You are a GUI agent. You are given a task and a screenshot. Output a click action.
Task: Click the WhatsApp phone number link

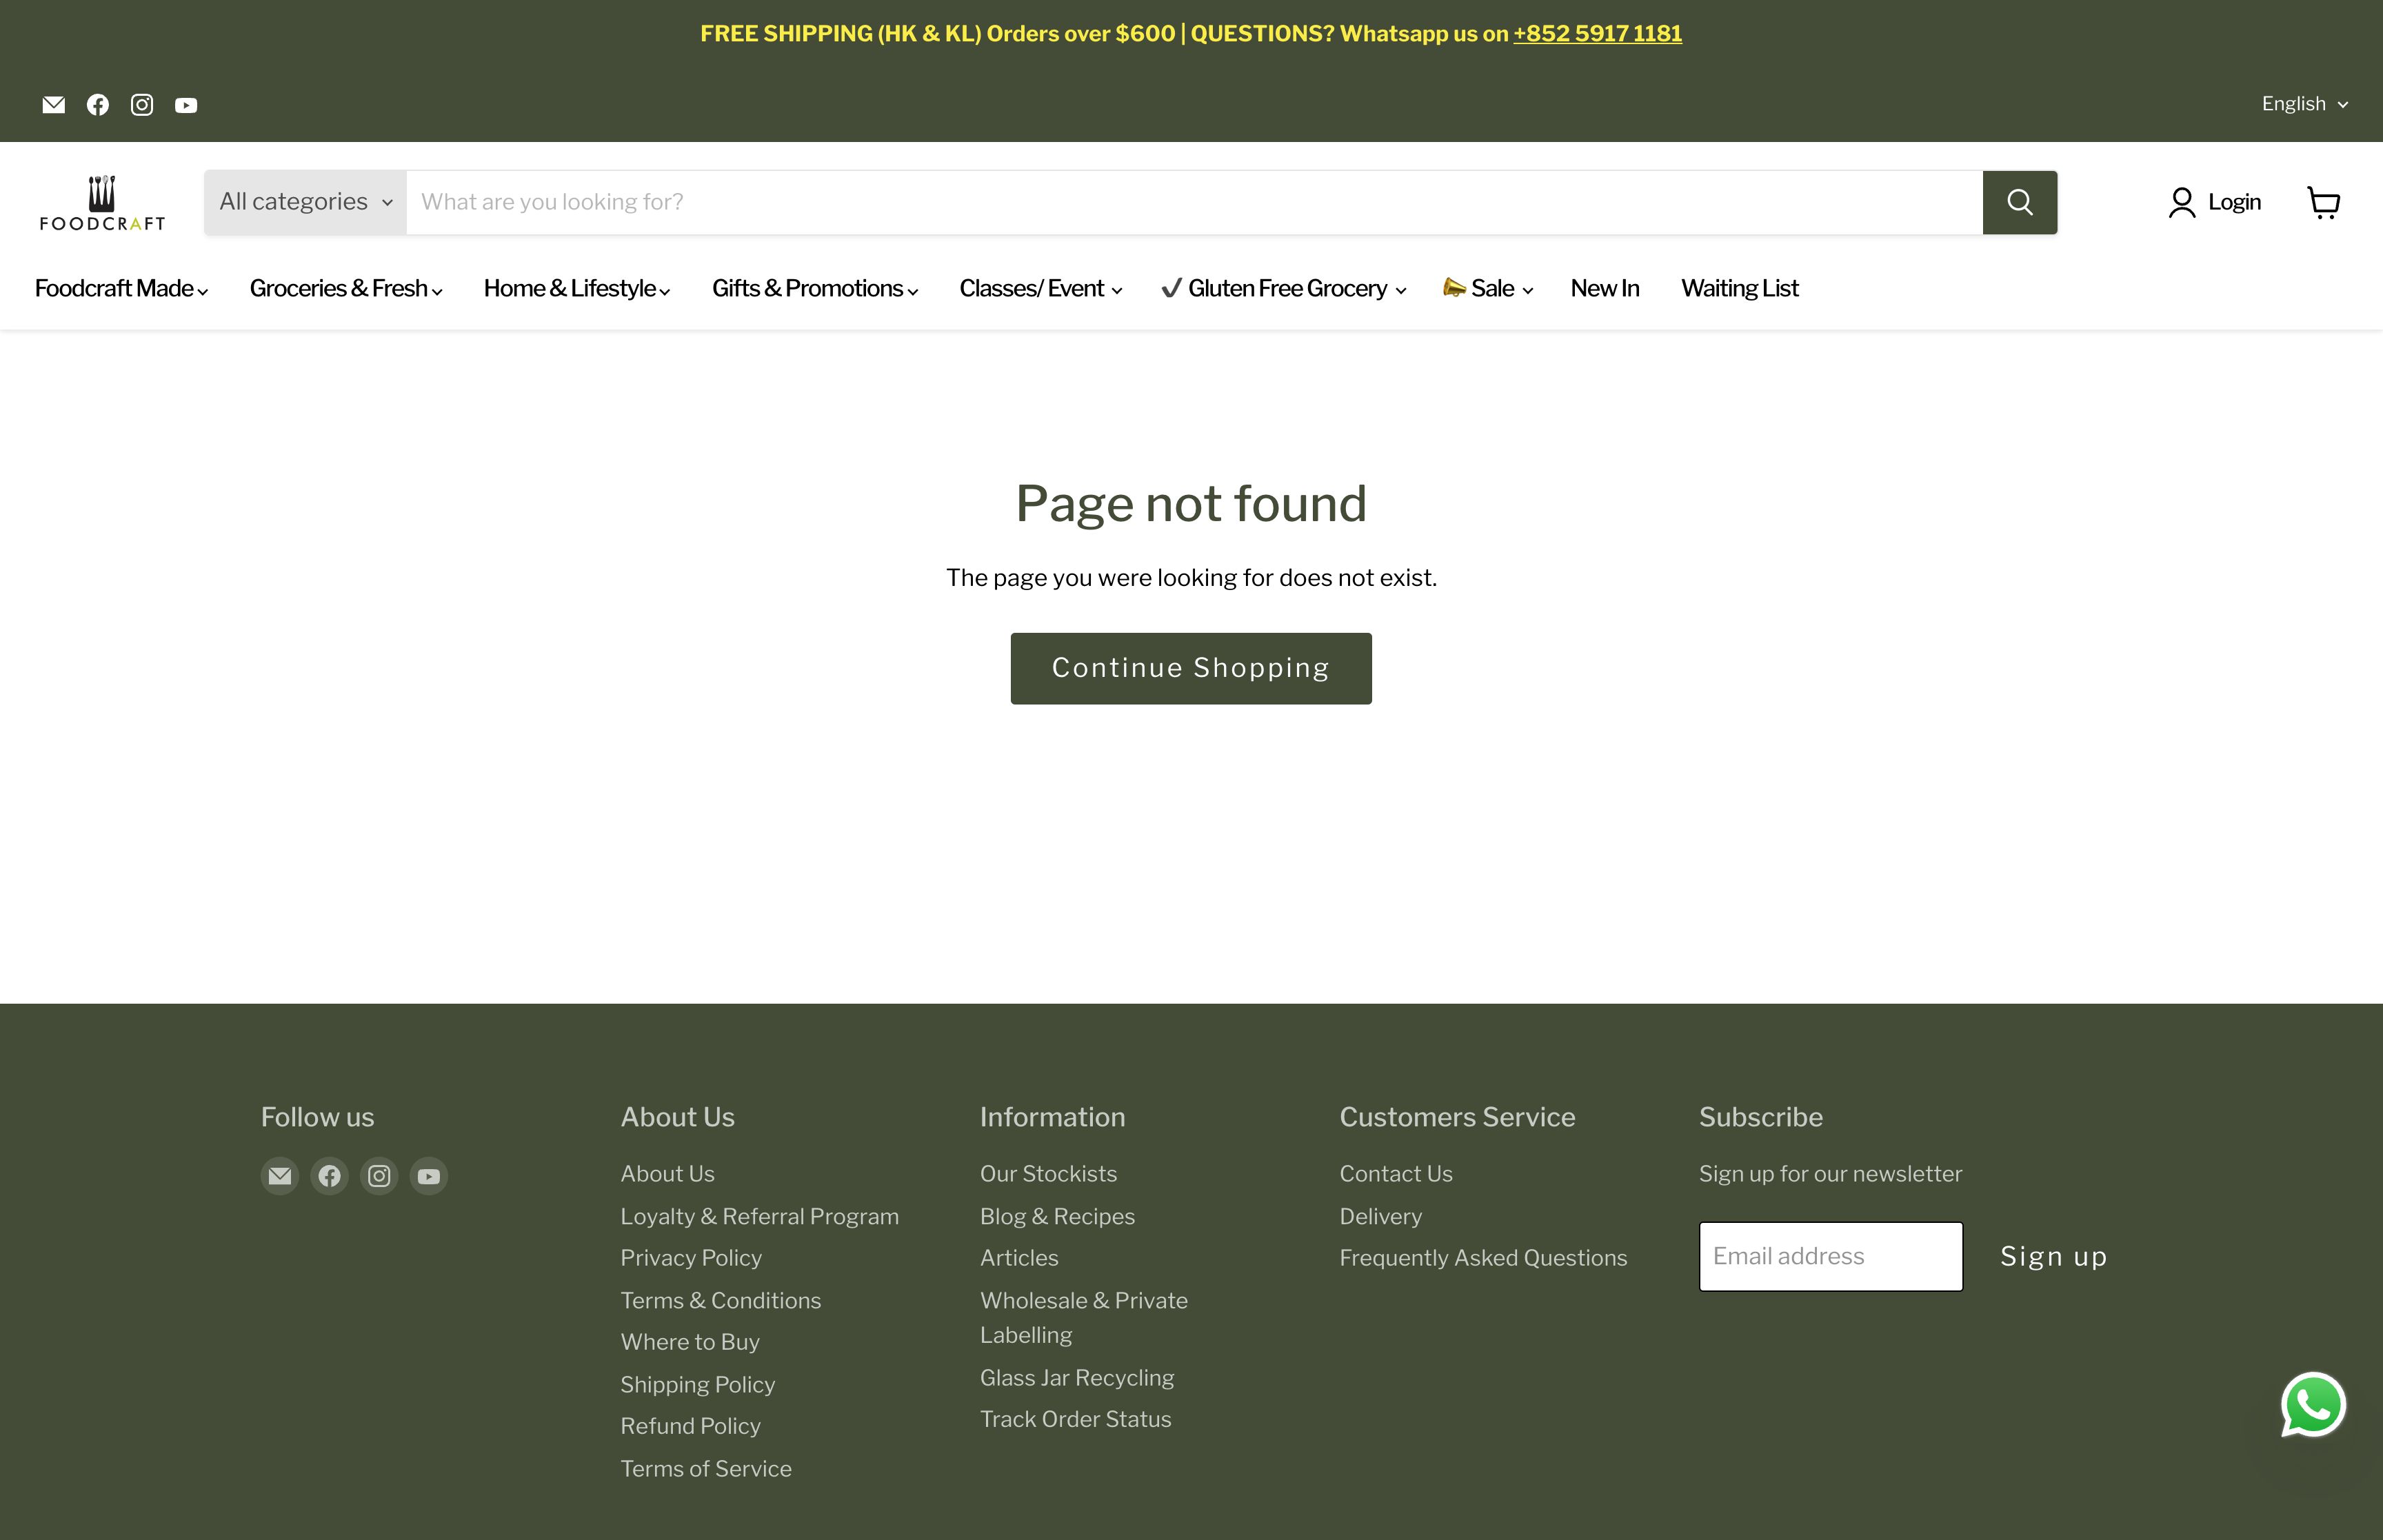[x=1597, y=34]
